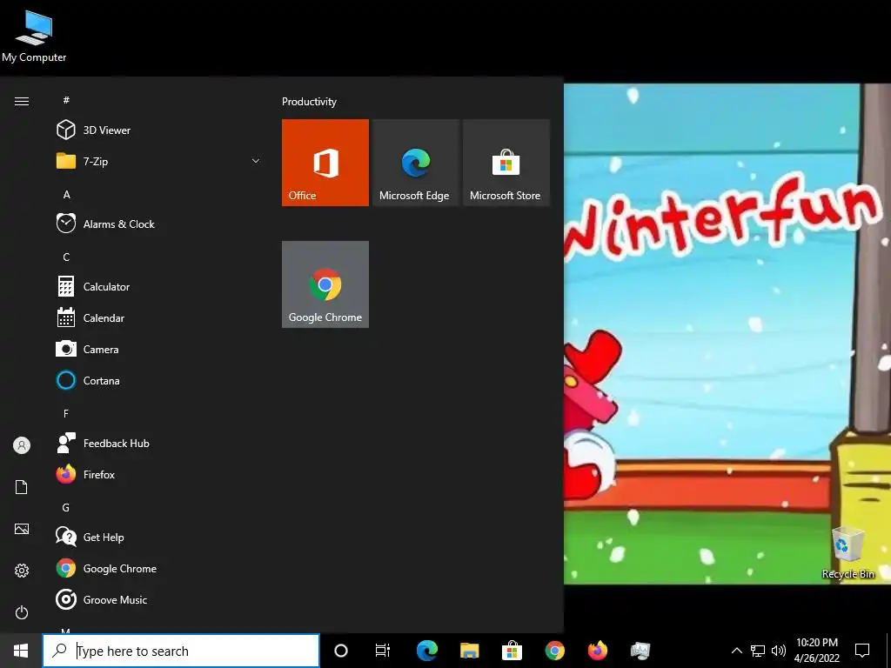The height and width of the screenshot is (668, 891).
Task: Open 3D Viewer from app list
Action: tap(159, 130)
